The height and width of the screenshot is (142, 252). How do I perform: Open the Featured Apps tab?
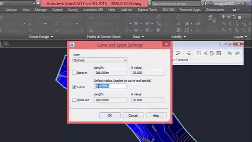click(190, 10)
